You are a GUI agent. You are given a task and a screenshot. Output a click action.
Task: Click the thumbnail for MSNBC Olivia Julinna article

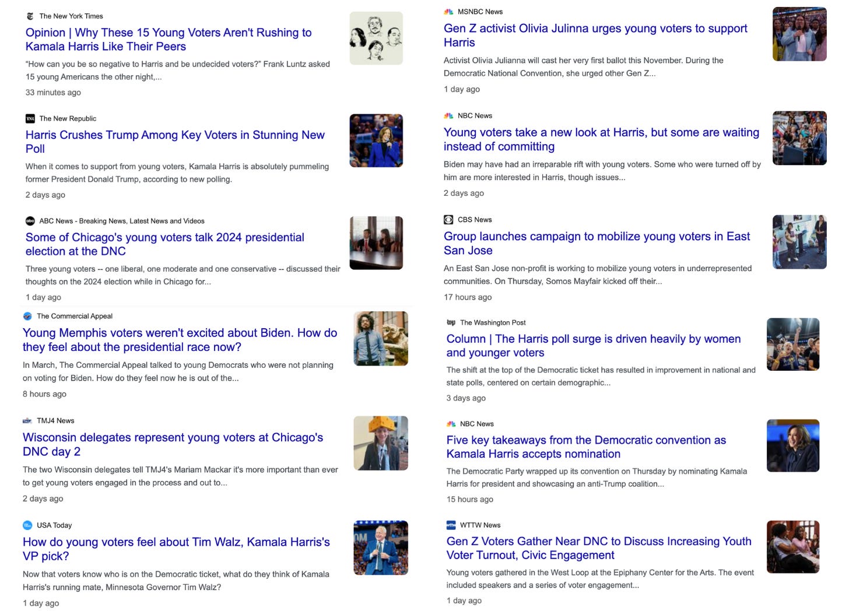click(799, 34)
